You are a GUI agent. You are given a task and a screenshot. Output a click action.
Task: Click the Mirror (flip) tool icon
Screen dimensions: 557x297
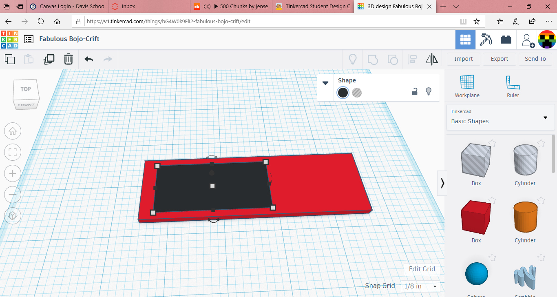click(x=431, y=59)
